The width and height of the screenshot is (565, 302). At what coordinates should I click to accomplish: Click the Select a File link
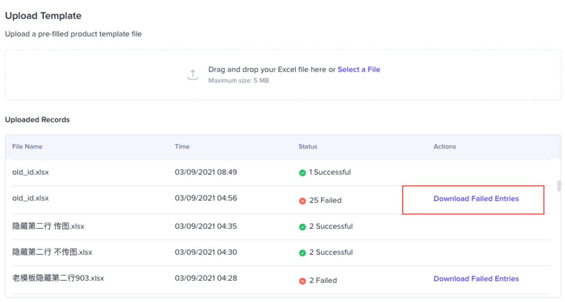tap(359, 69)
